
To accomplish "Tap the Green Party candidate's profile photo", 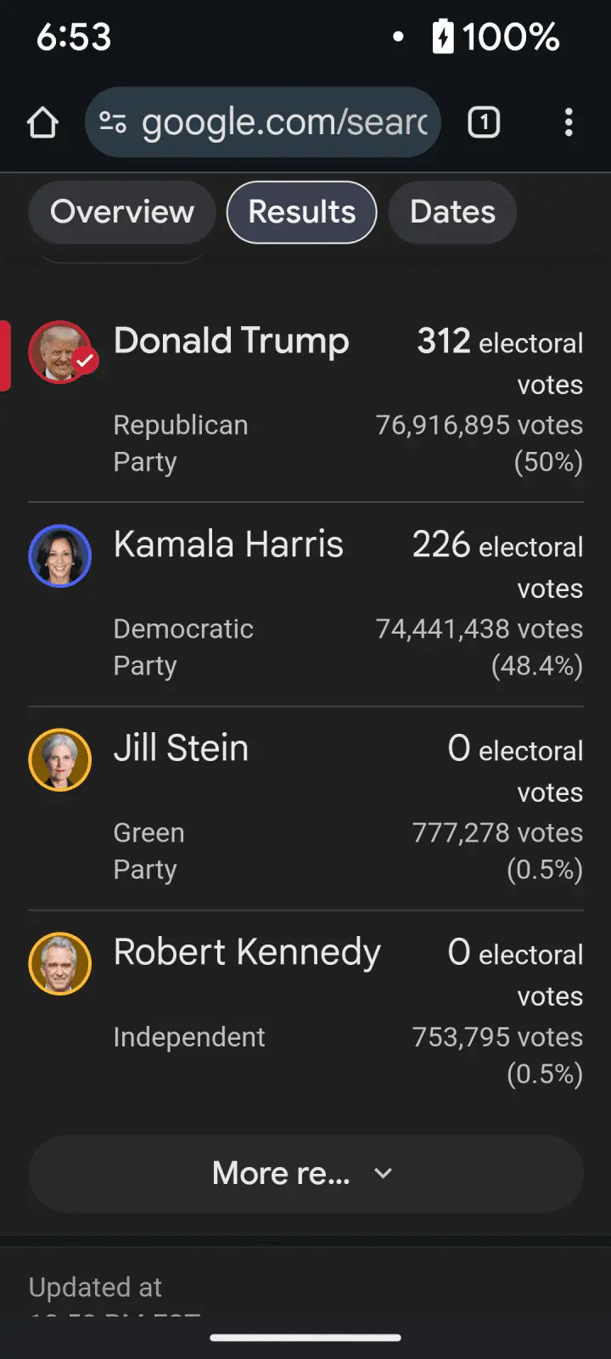I will coord(59,760).
